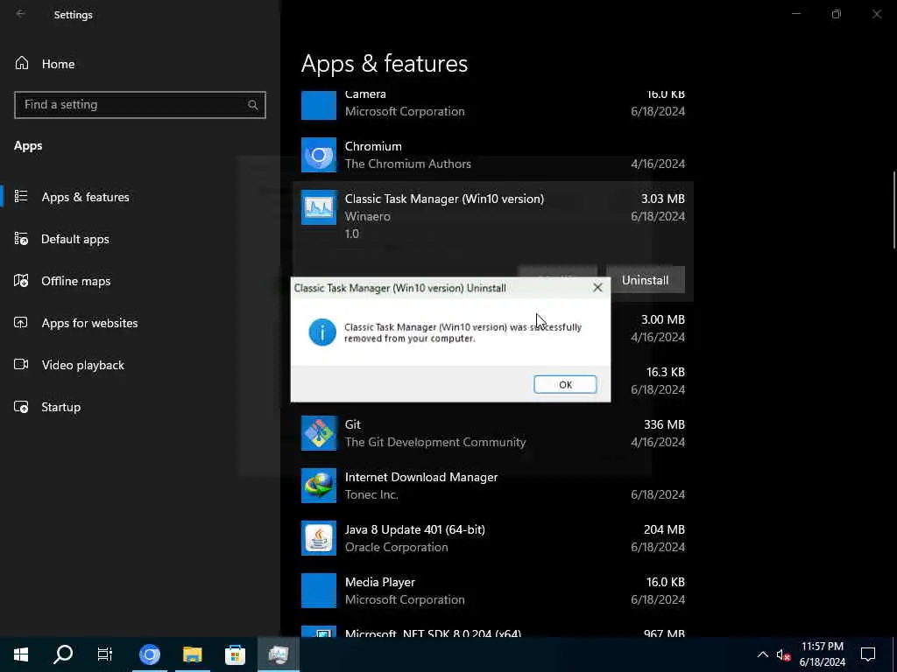Select the Camera app icon

pos(319,105)
